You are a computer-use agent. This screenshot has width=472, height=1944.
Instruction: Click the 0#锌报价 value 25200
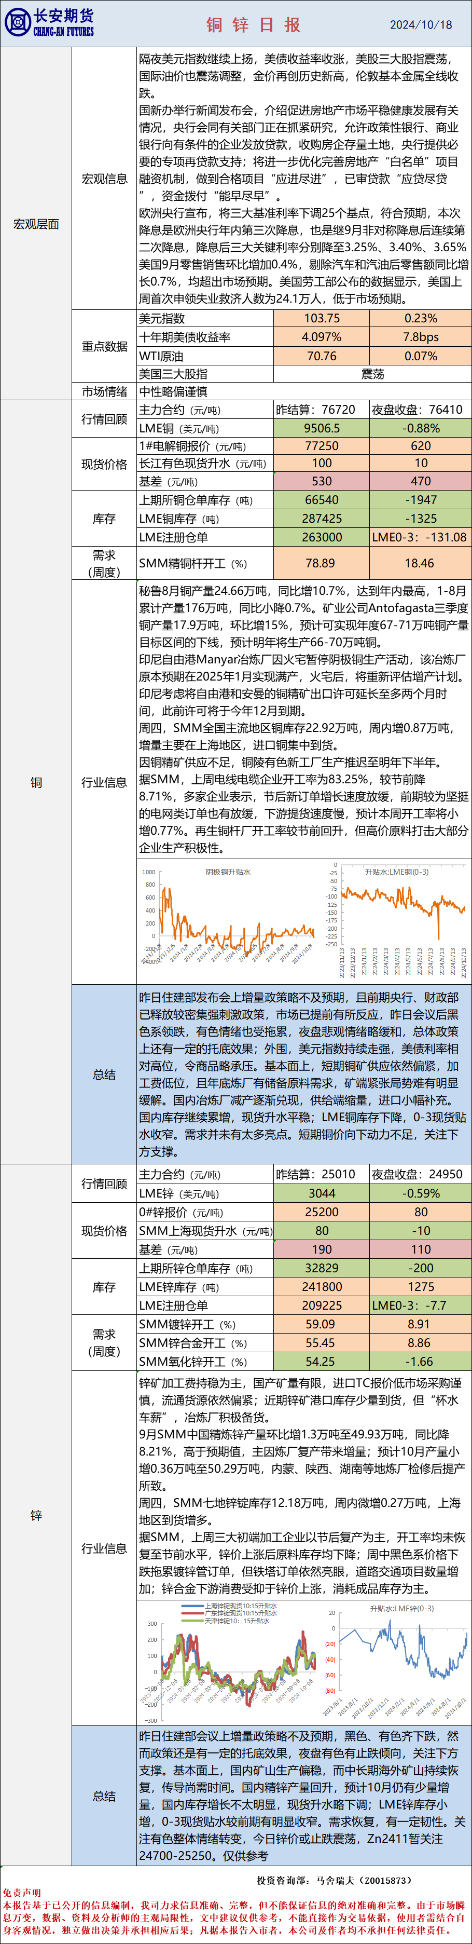click(322, 1212)
